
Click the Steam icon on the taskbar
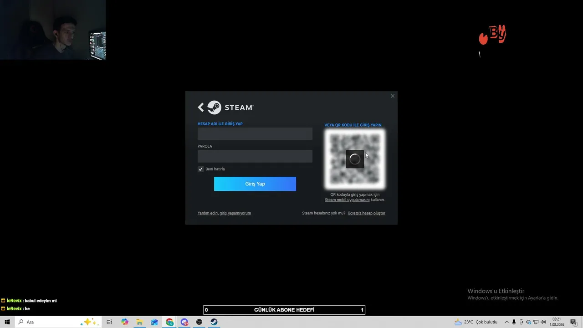214,322
